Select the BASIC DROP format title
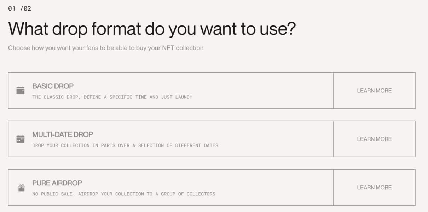Image resolution: width=428 pixels, height=212 pixels. (53, 86)
